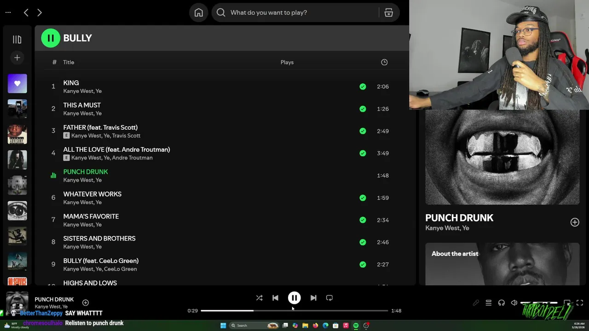
Task: Skip to next track
Action: [x=313, y=298]
